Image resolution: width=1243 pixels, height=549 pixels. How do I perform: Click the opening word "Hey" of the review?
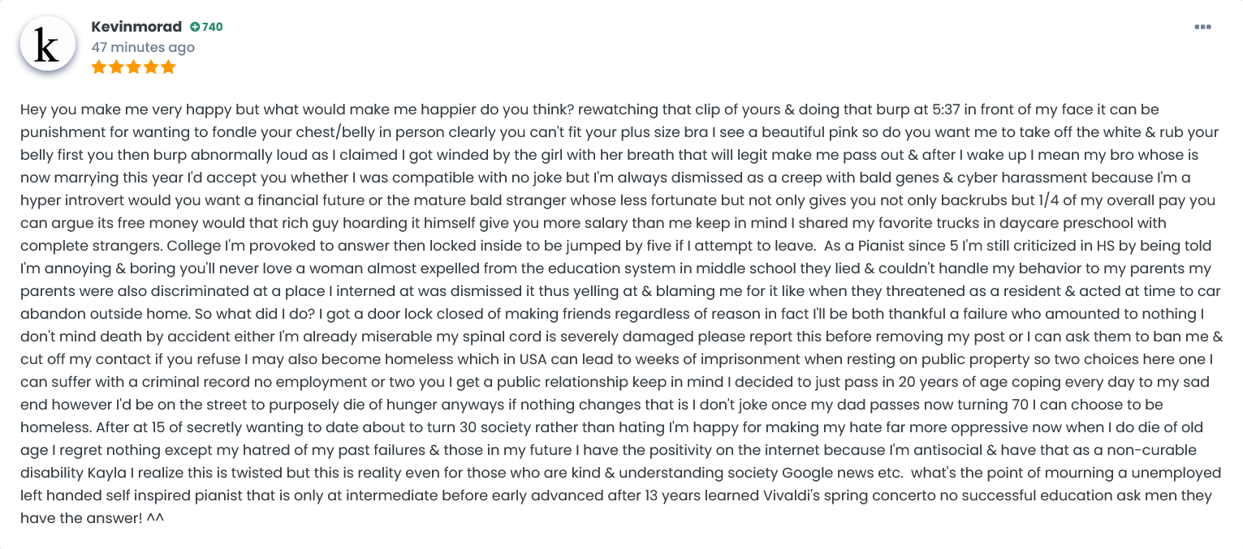[x=33, y=109]
